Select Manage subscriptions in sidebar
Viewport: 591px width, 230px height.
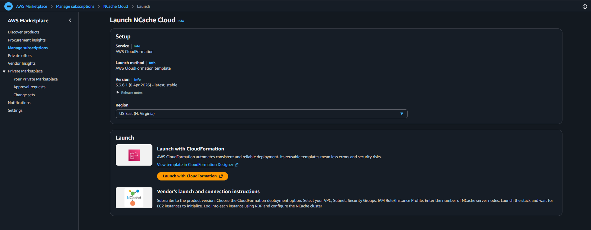[x=28, y=48]
